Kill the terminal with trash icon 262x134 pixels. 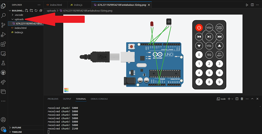point(242,99)
